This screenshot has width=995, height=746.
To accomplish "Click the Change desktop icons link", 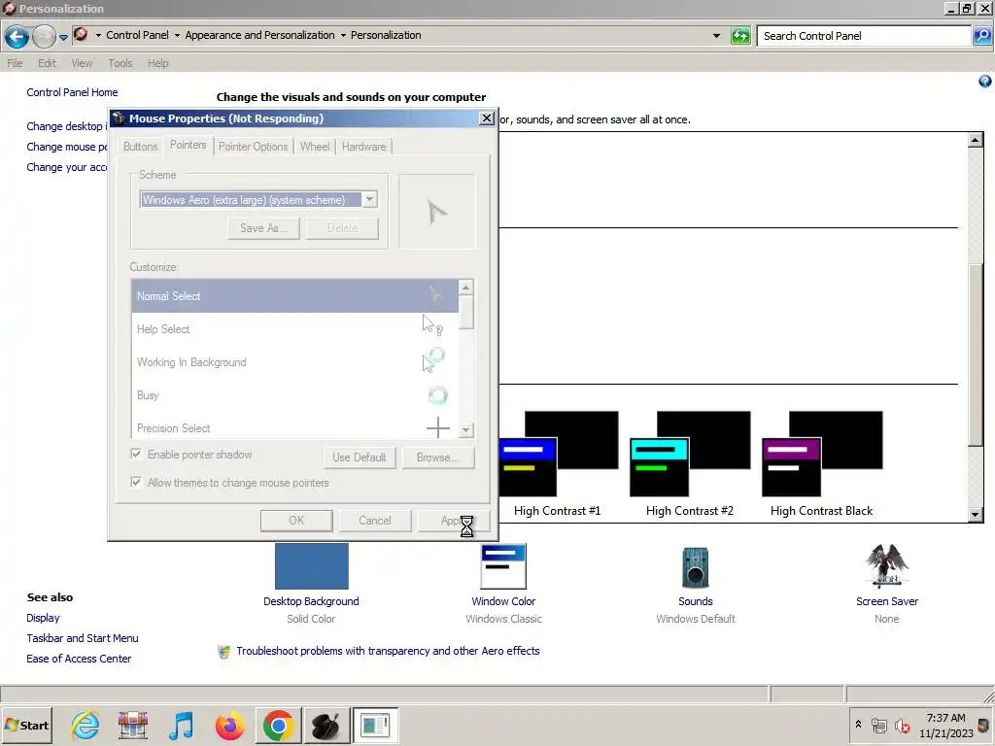I will [67, 126].
